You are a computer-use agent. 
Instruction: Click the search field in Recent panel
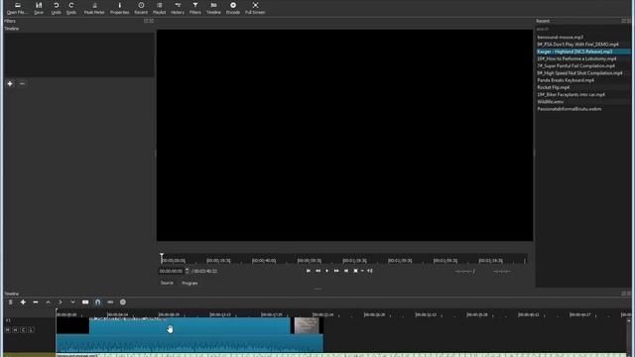click(582, 29)
